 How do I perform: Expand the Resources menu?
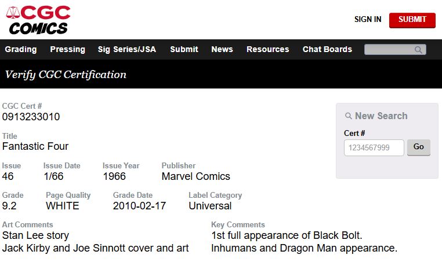point(267,50)
